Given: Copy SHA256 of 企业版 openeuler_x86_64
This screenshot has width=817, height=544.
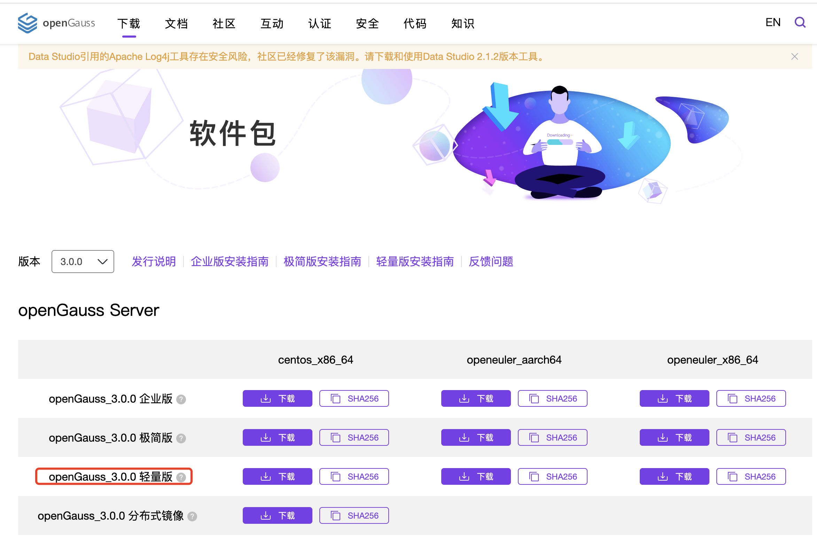Looking at the screenshot, I should coord(751,398).
